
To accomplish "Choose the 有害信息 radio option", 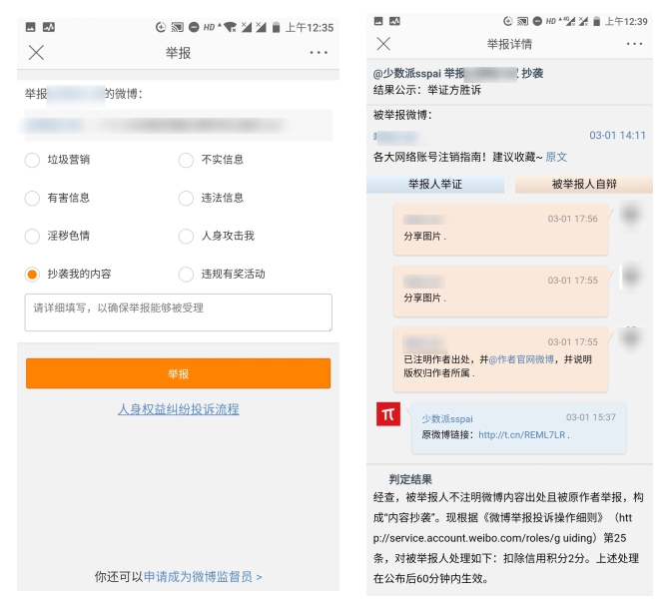I will tap(32, 198).
